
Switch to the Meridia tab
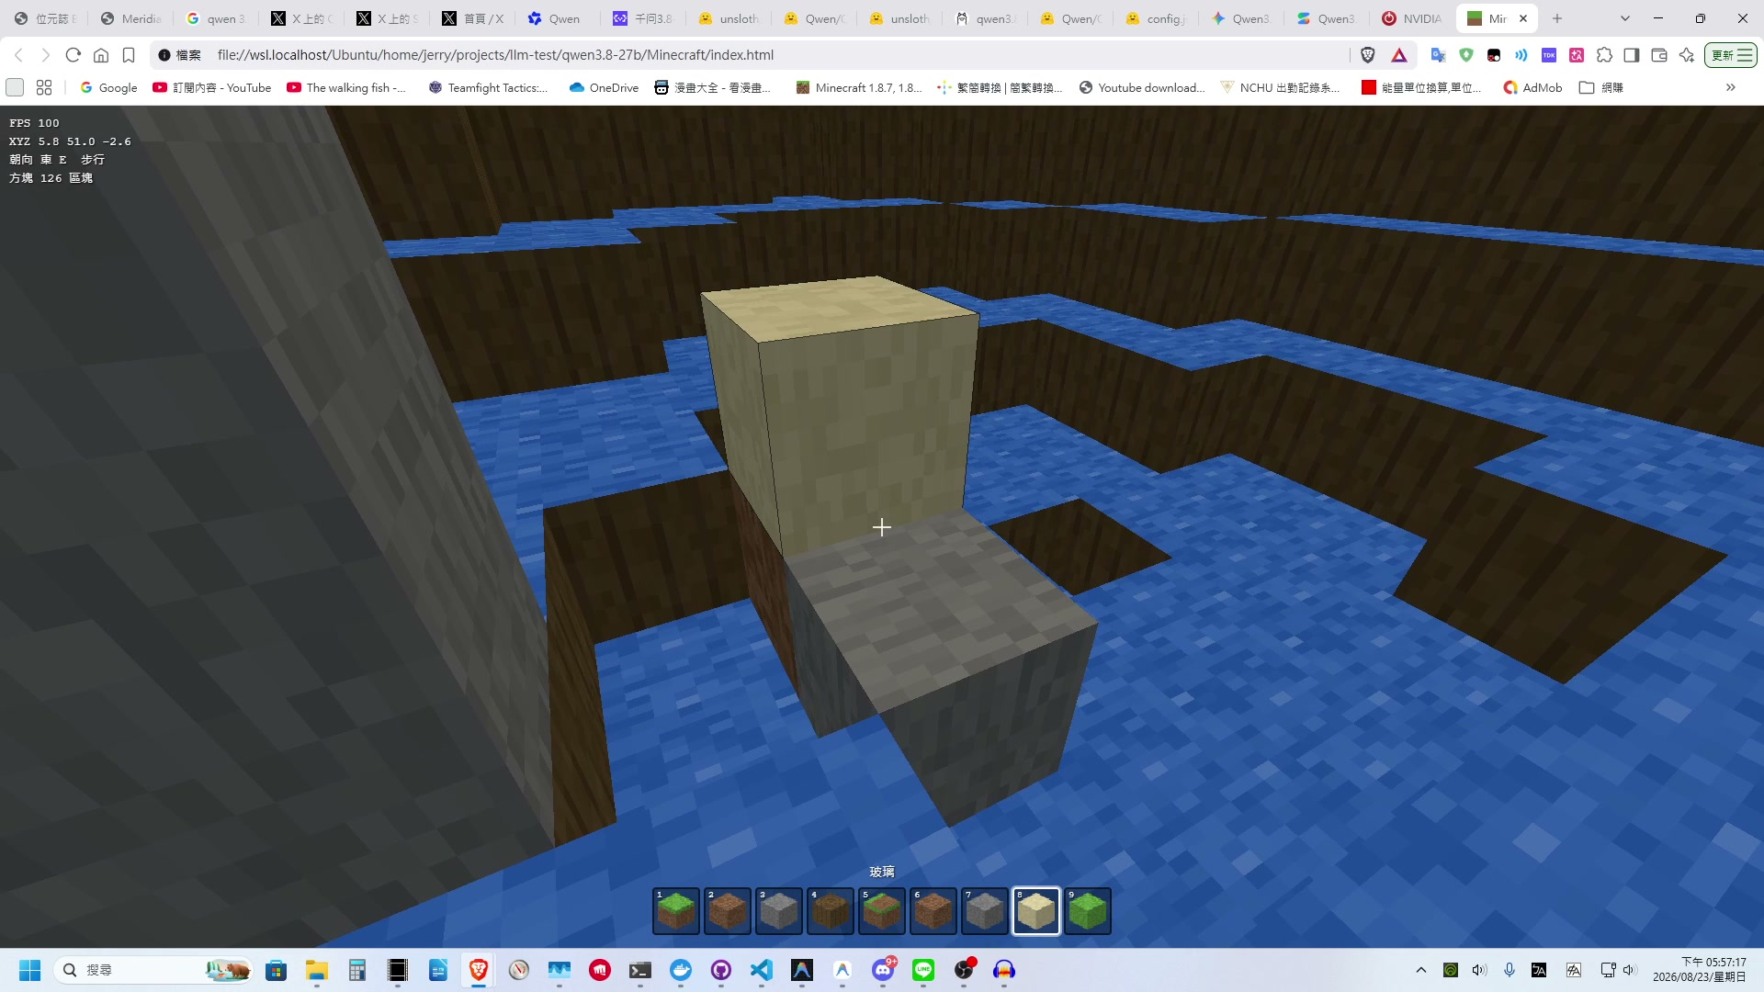(x=131, y=18)
